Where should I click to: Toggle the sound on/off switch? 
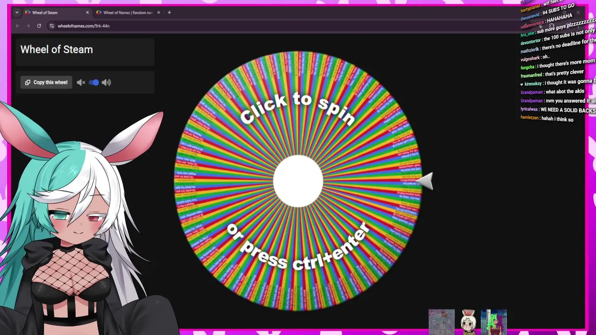point(94,82)
